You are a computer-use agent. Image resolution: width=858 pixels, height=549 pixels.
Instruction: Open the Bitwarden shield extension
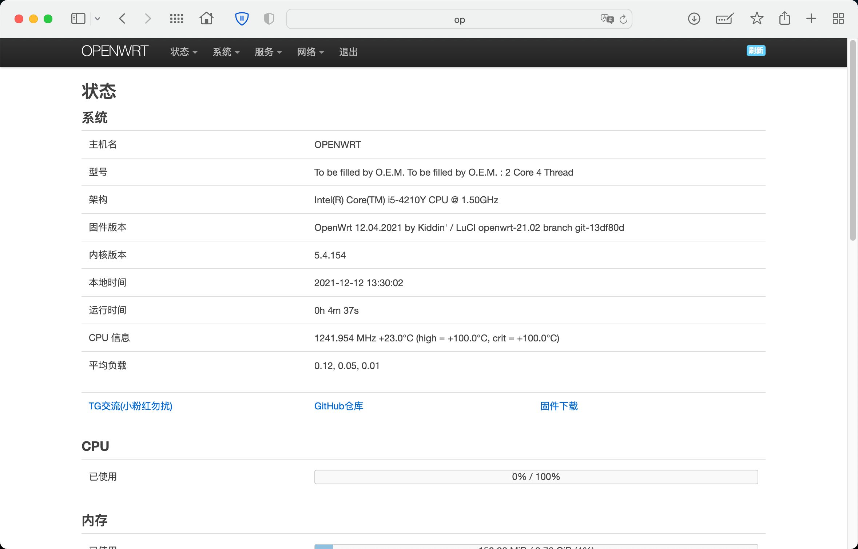coord(242,19)
